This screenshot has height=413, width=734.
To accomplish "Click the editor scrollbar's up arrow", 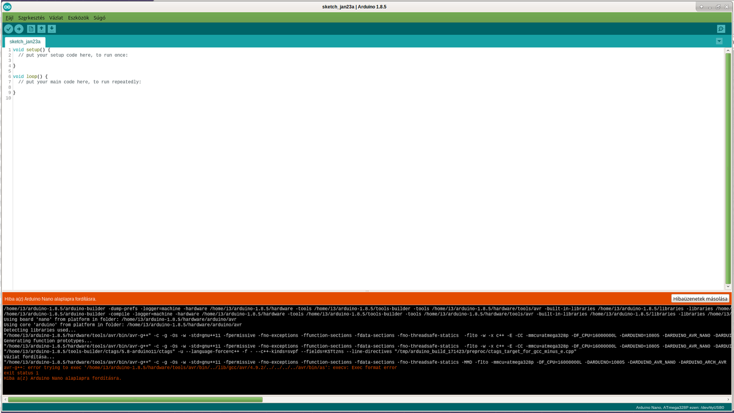I will [728, 50].
